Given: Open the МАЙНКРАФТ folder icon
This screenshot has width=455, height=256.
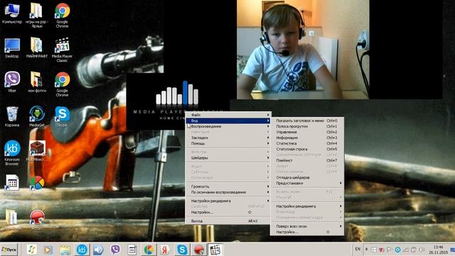Looking at the screenshot, I should coord(36,48).
